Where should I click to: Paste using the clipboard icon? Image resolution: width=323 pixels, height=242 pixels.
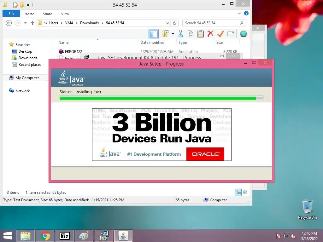200,34
